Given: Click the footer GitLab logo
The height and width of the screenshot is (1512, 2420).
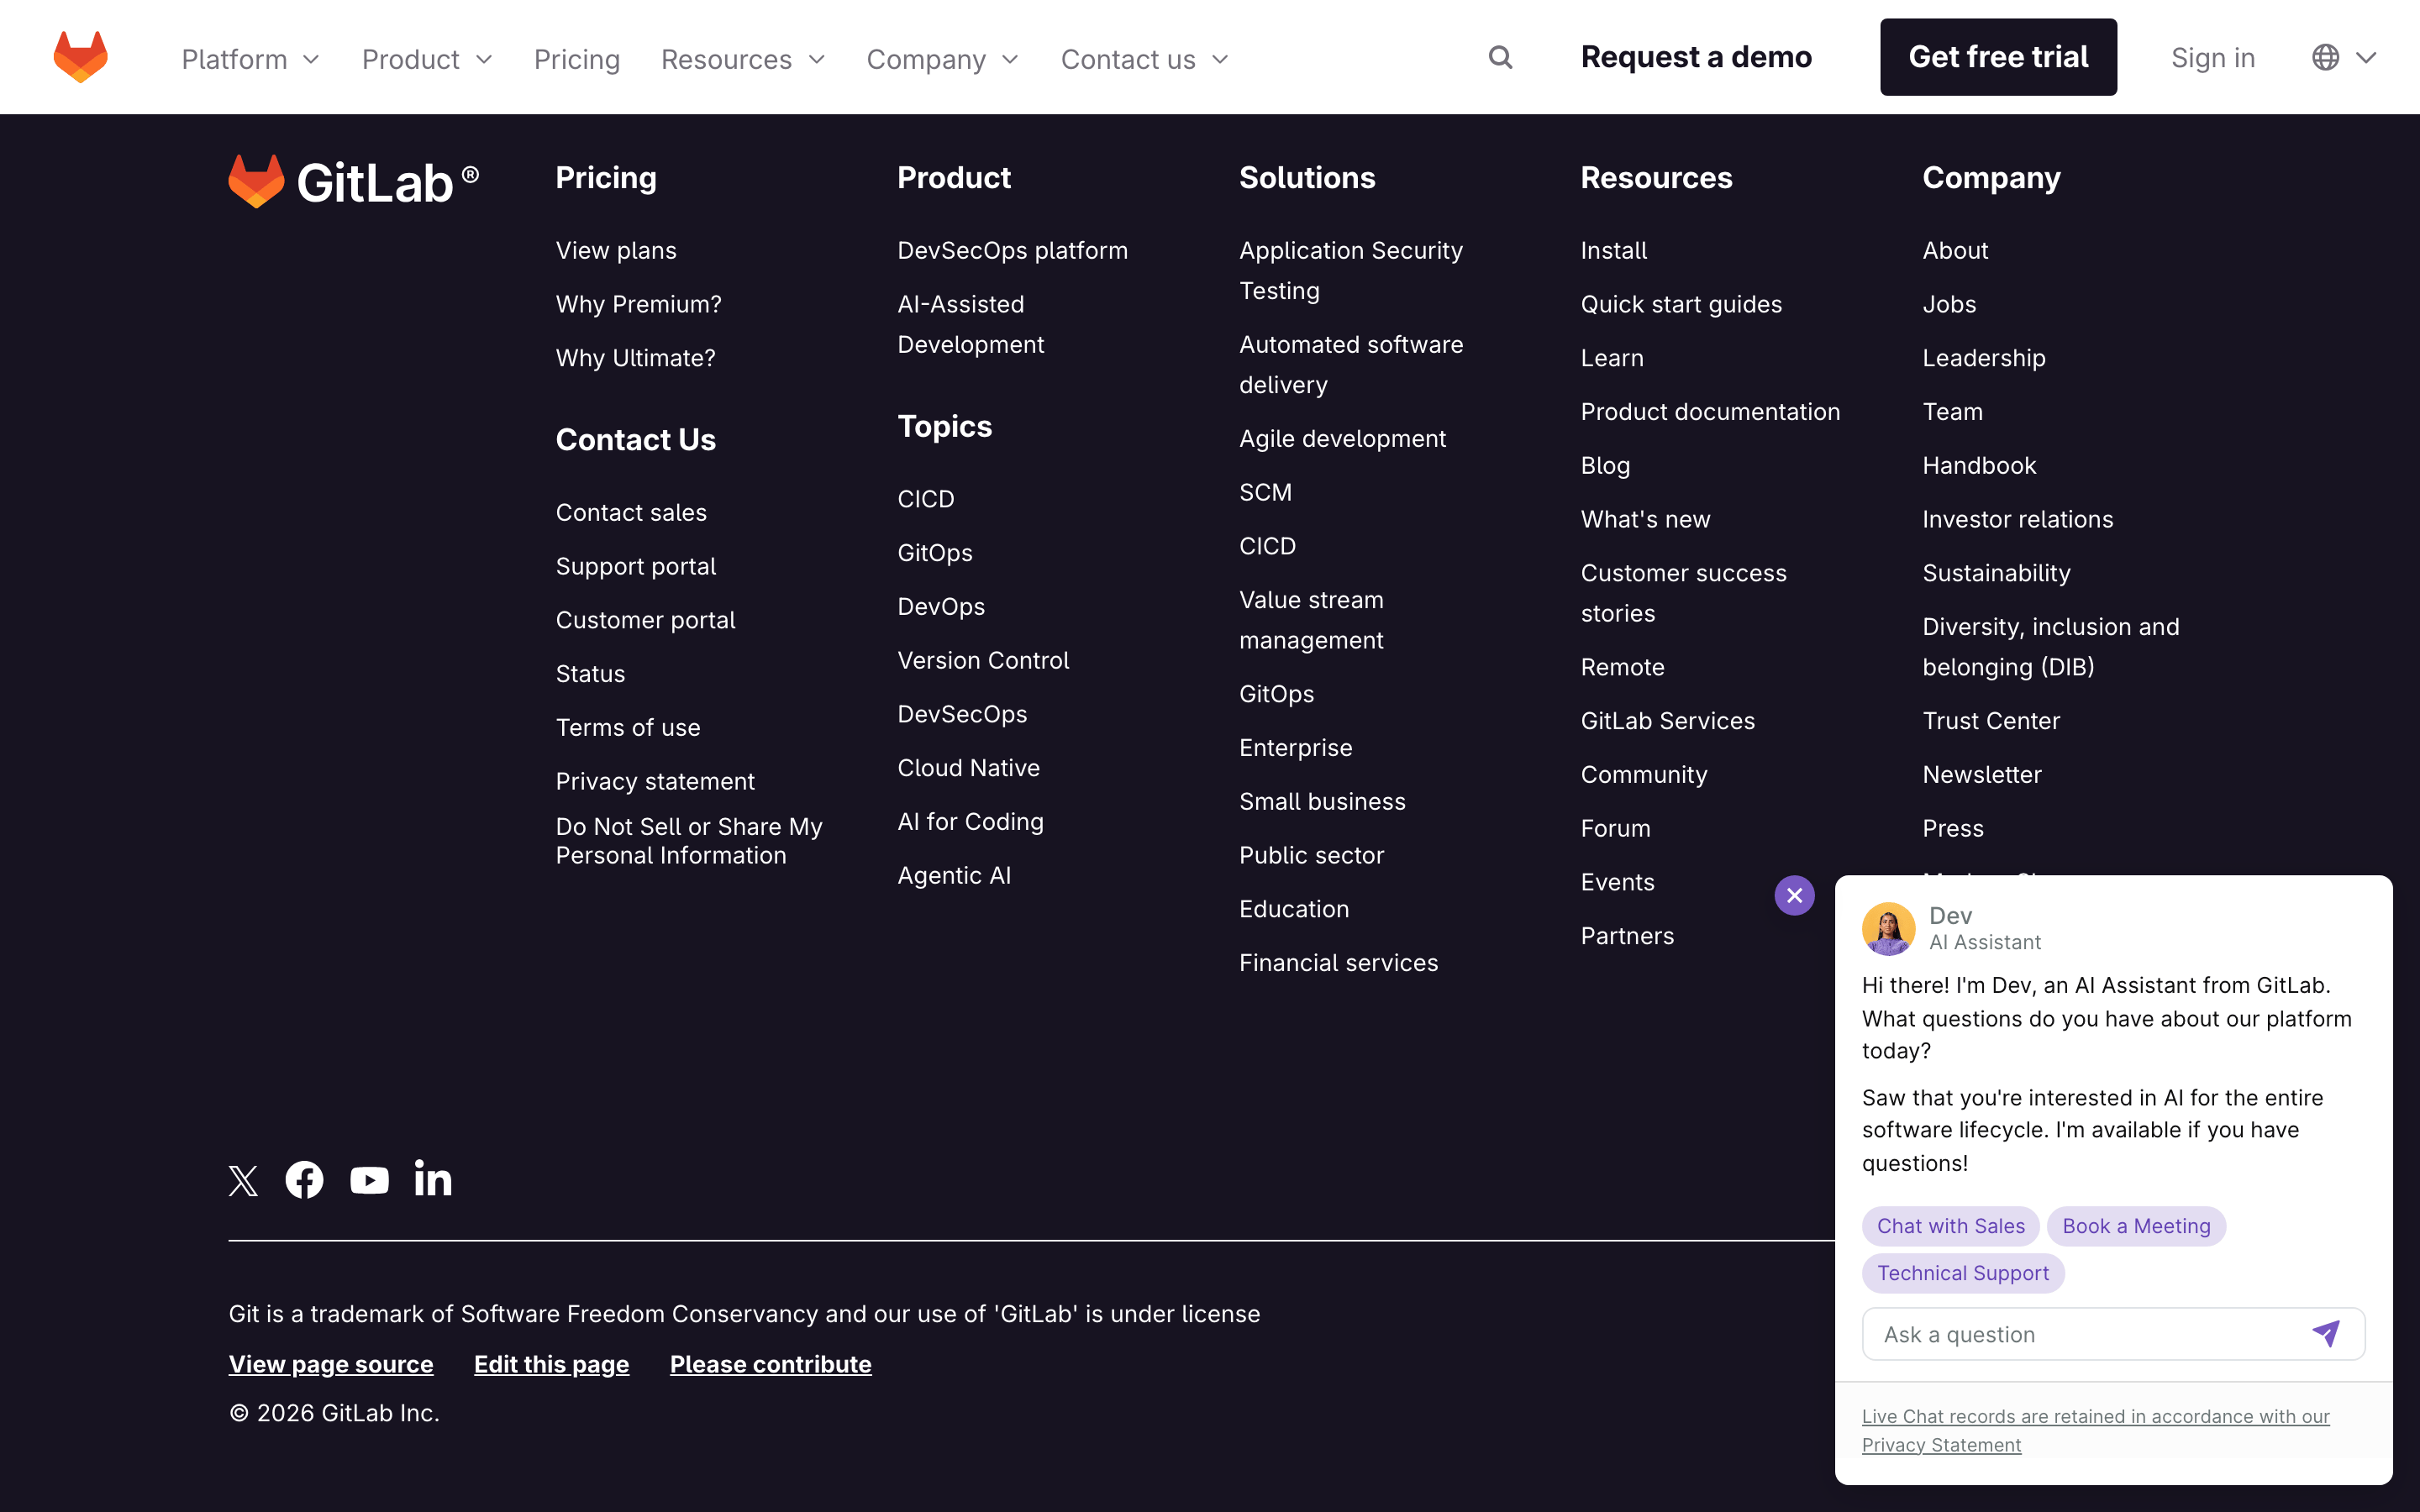Looking at the screenshot, I should (x=354, y=182).
